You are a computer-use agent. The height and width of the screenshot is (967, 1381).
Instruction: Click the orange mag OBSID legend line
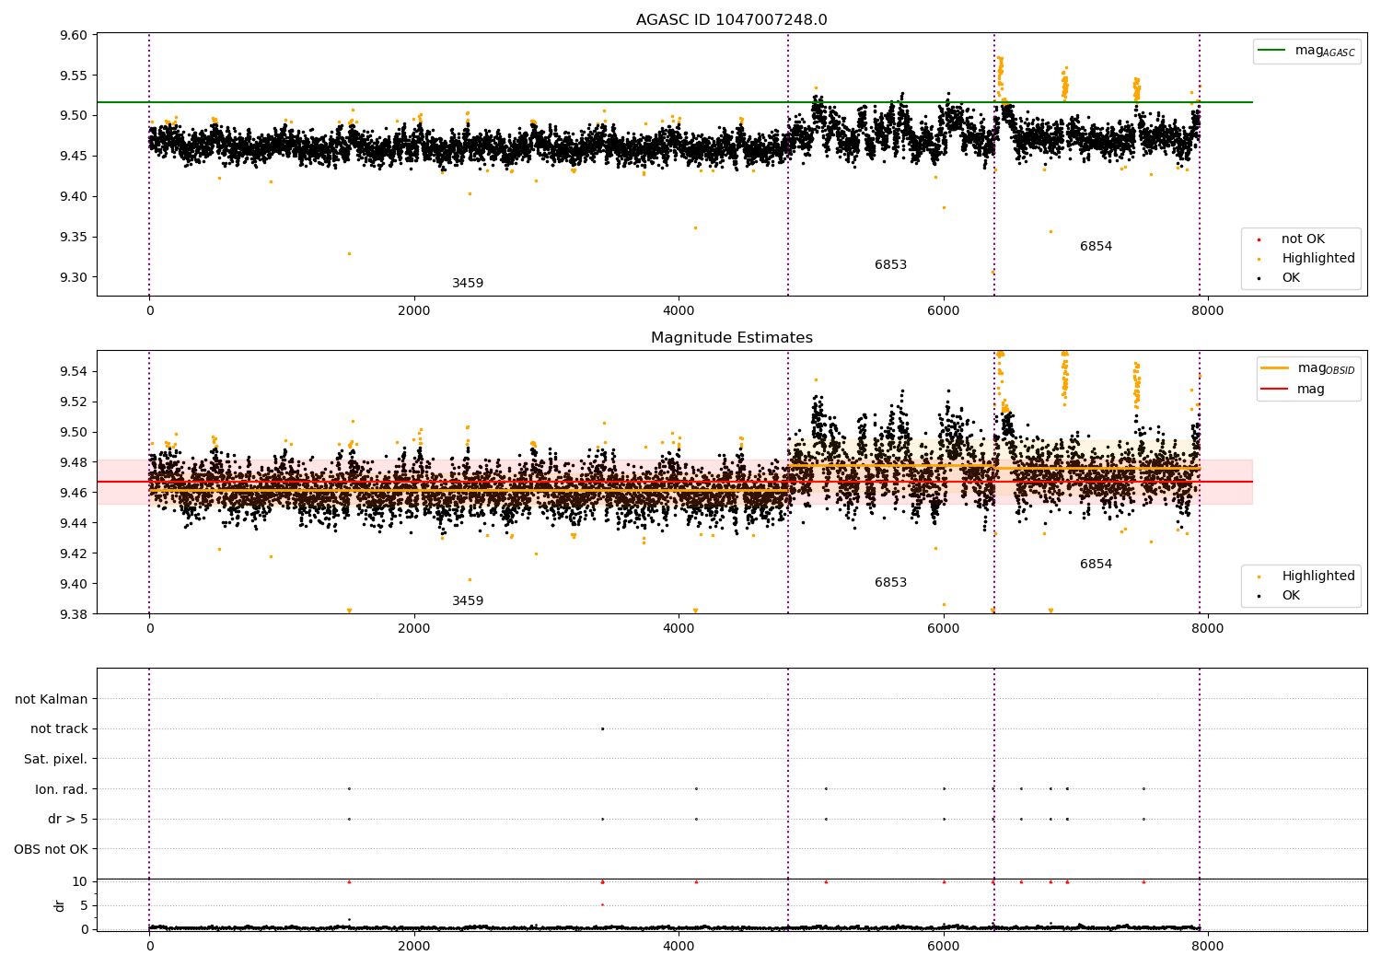[1275, 368]
